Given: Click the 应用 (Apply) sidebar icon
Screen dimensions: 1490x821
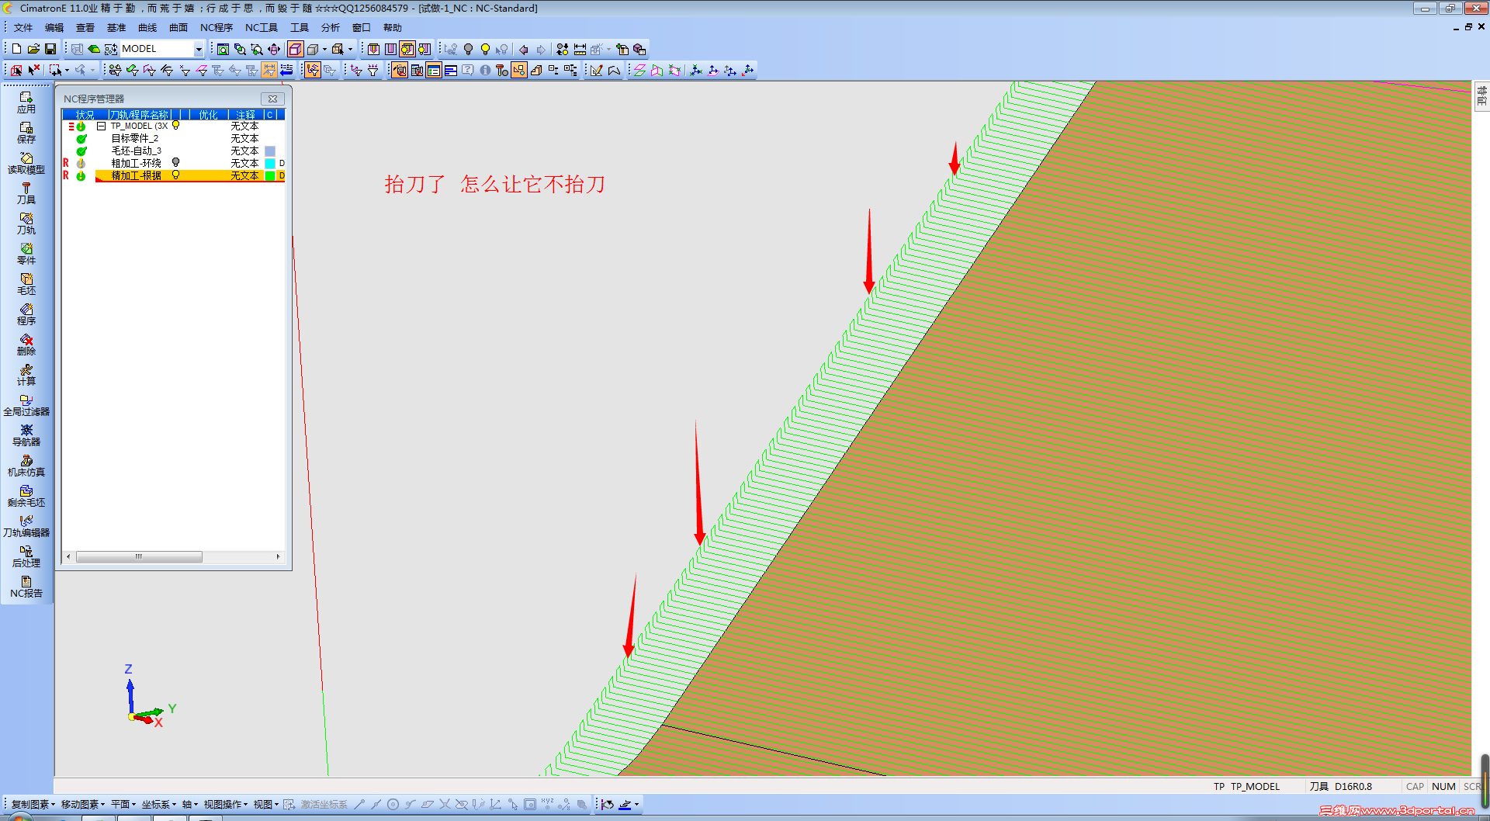Looking at the screenshot, I should click(x=26, y=102).
